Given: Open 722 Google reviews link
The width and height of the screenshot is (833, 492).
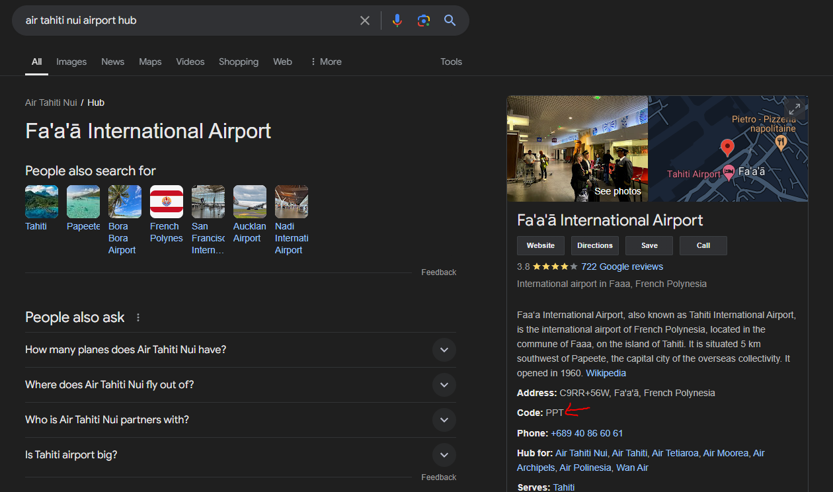Looking at the screenshot, I should point(621,266).
